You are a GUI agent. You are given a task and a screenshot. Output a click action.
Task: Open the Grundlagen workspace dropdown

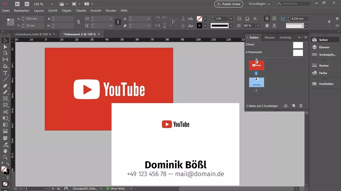tap(259, 4)
